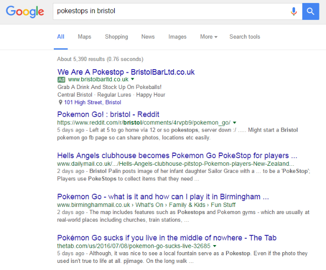Select the All tab
Screen dimensions: 326x270
[x=61, y=37]
